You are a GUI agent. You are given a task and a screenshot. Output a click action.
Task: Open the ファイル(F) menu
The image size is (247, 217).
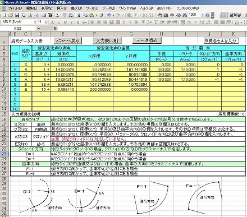tap(15, 8)
